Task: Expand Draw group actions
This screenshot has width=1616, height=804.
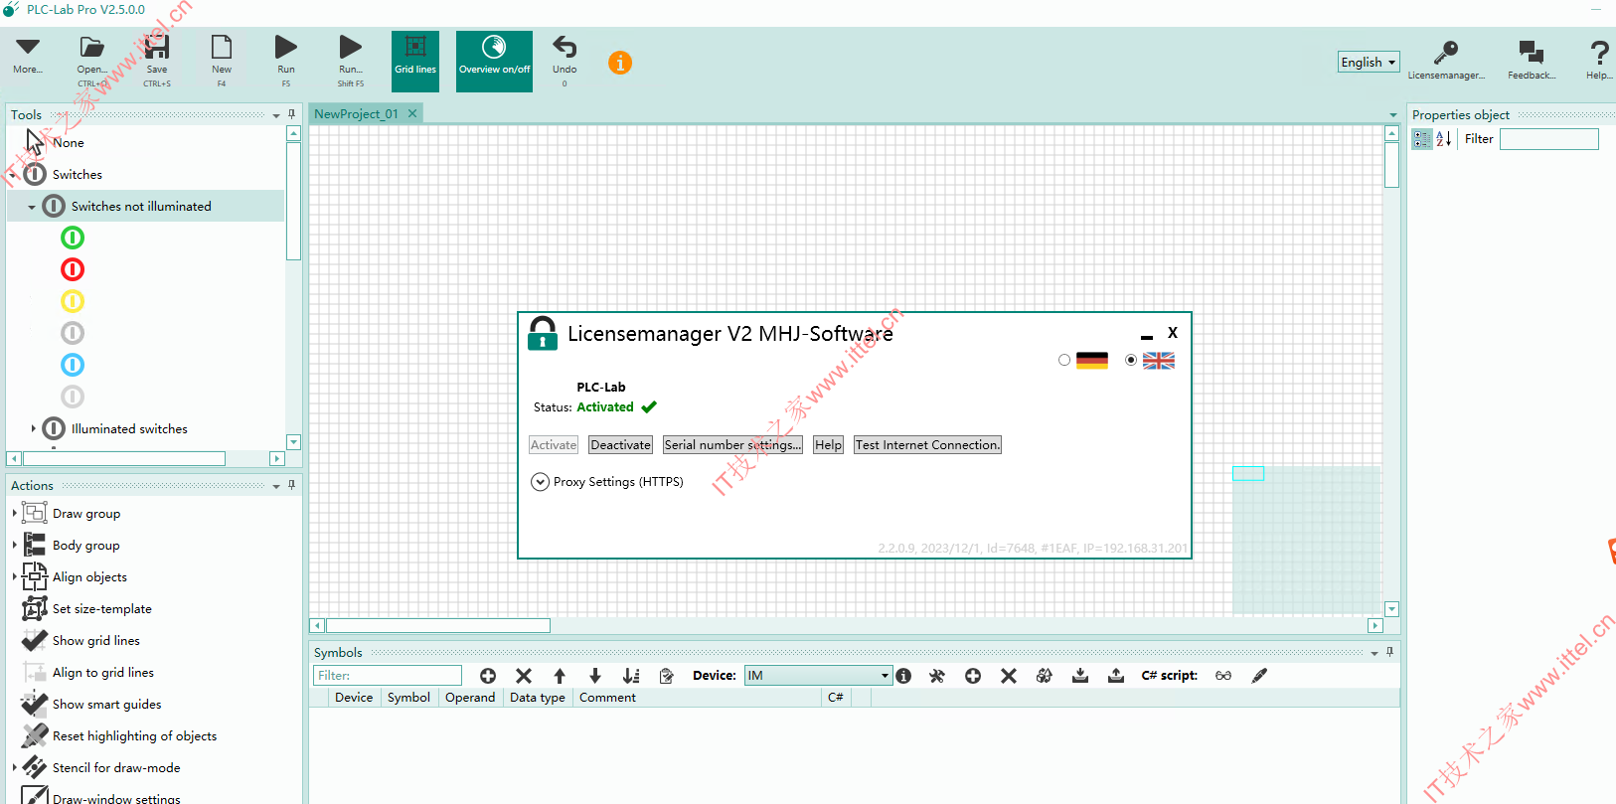Action: [x=14, y=514]
